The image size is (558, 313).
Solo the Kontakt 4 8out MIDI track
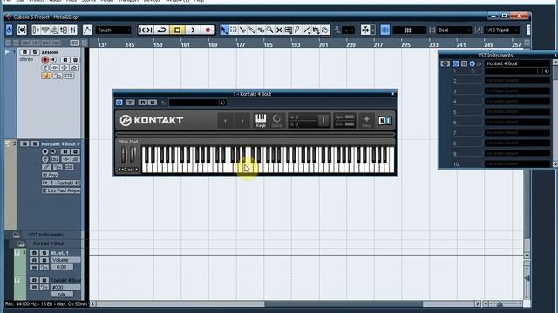[x=34, y=143]
